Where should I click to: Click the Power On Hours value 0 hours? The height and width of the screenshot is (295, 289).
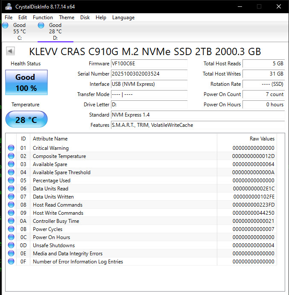click(x=263, y=105)
